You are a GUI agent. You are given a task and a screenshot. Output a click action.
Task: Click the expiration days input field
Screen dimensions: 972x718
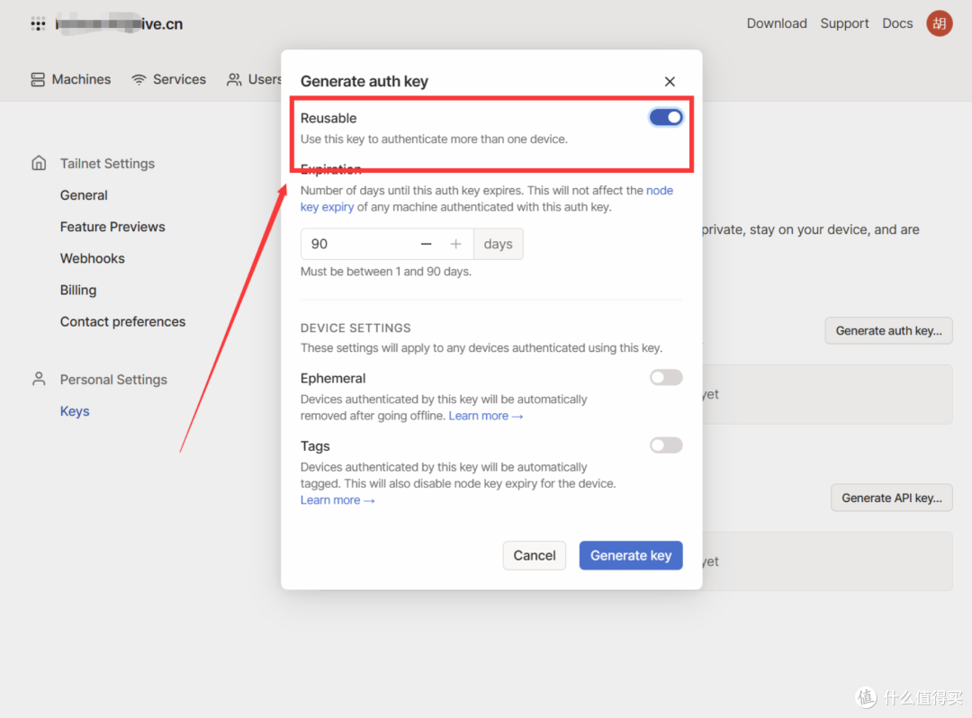357,244
